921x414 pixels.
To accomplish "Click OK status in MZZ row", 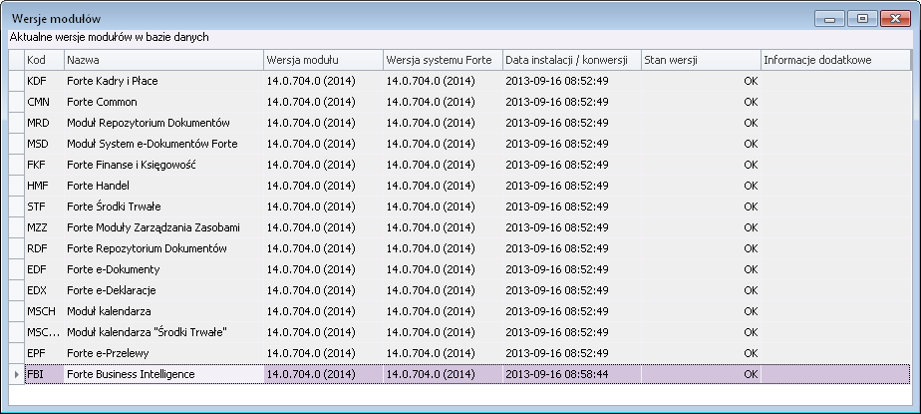I will (x=702, y=227).
